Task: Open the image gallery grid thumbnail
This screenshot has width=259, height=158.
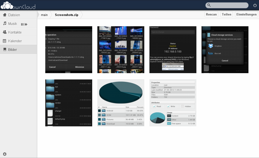Action: coord(121,49)
